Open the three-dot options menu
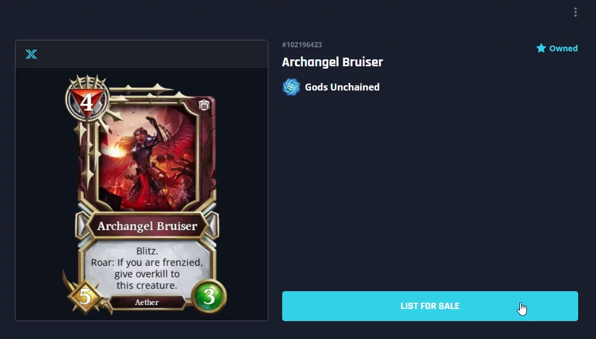The width and height of the screenshot is (596, 339). (575, 12)
